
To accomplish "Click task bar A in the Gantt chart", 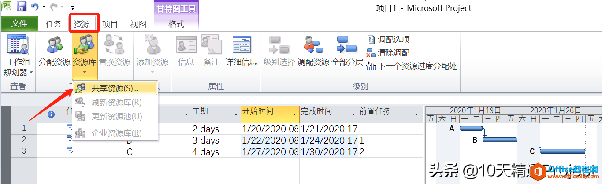I will [x=471, y=128].
